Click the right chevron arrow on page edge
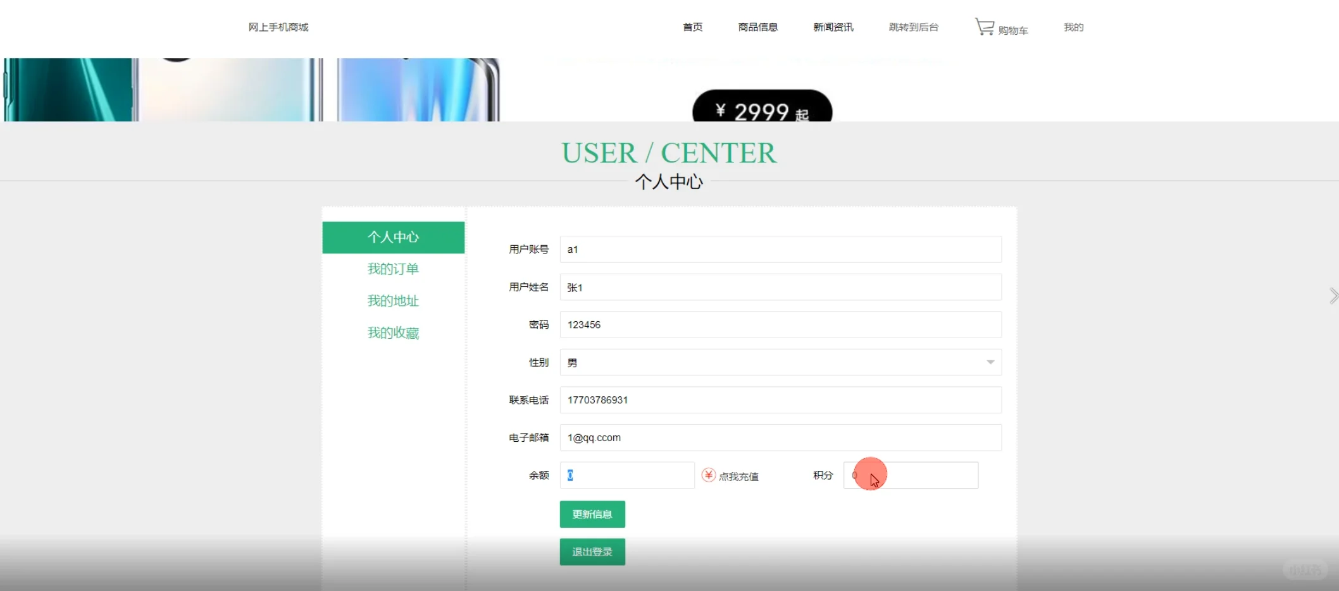This screenshot has width=1339, height=591. (1333, 295)
